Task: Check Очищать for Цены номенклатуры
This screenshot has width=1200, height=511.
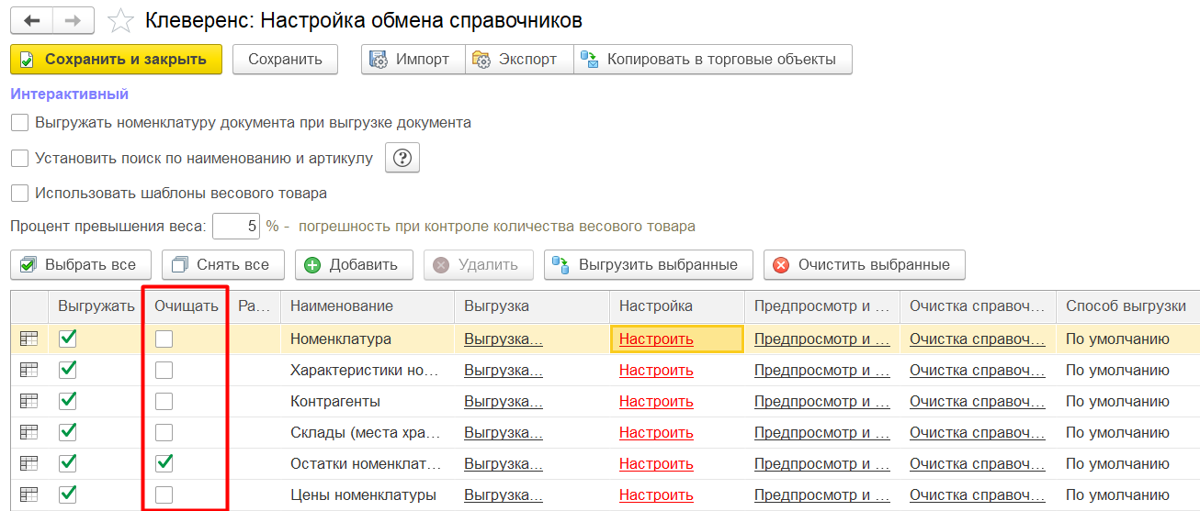Action: coord(164,494)
